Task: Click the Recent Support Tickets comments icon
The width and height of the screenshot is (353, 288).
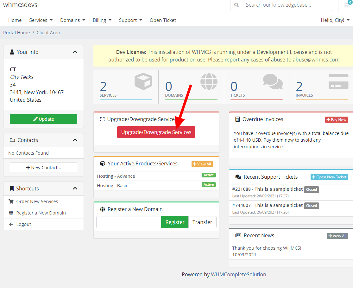Action: tap(238, 177)
